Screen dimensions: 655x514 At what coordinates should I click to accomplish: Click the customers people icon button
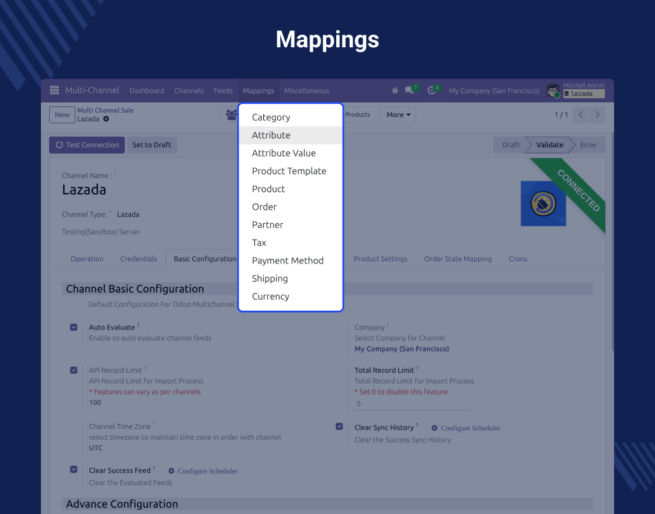pos(231,114)
